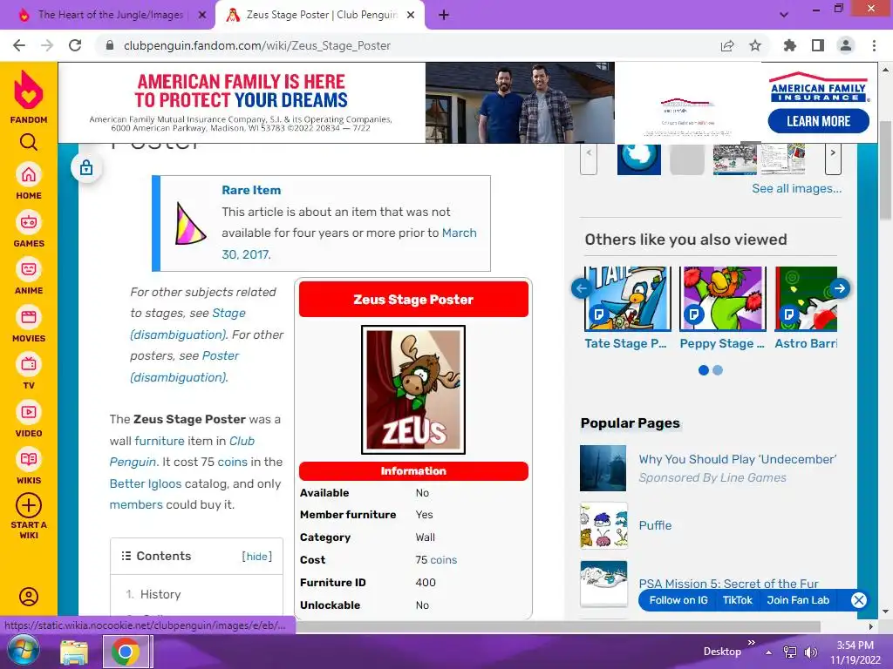The height and width of the screenshot is (669, 893).
Task: Click Follow on IG button
Action: click(678, 600)
